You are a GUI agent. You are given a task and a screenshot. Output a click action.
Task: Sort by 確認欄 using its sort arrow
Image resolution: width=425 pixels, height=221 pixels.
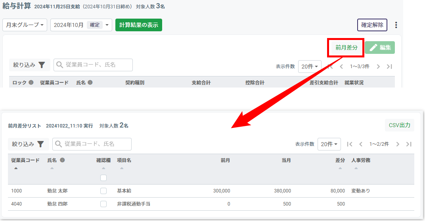[x=103, y=168]
